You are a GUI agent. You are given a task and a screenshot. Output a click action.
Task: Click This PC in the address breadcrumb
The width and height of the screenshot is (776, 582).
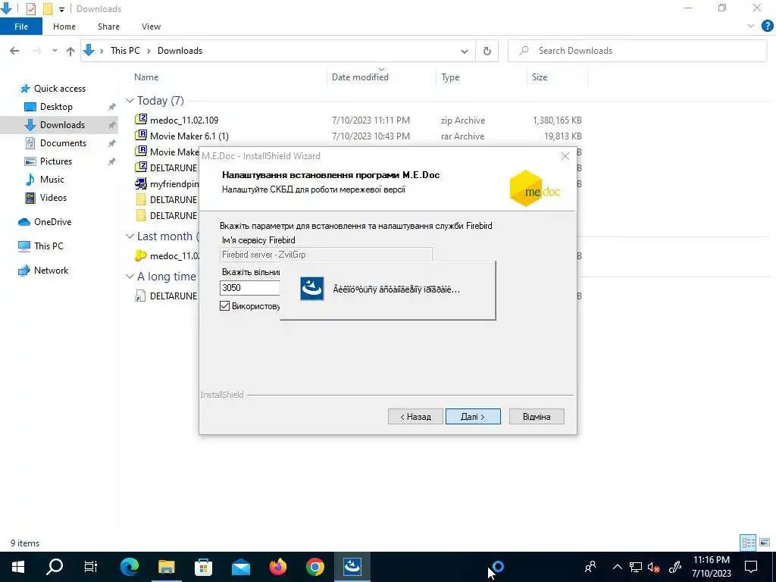click(x=125, y=51)
